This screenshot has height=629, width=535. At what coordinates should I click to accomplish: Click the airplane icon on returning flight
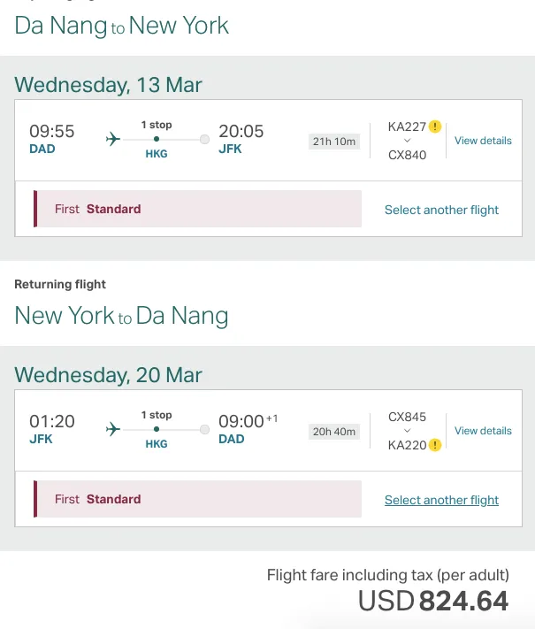pyautogui.click(x=113, y=429)
